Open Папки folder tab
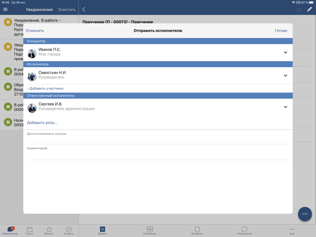This screenshot has width=316, height=237. 29,231
